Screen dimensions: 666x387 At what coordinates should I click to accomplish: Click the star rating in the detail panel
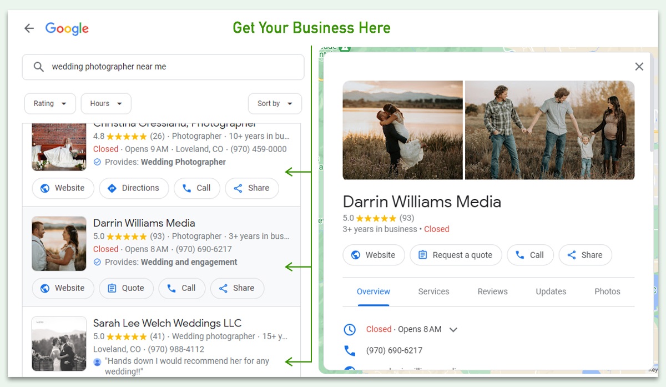click(376, 218)
